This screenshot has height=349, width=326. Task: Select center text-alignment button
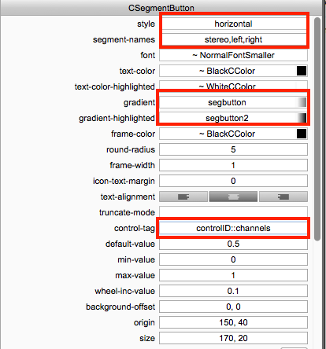click(233, 197)
